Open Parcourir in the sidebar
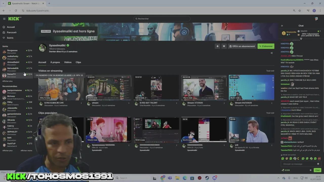The image size is (324, 182). [x=12, y=32]
